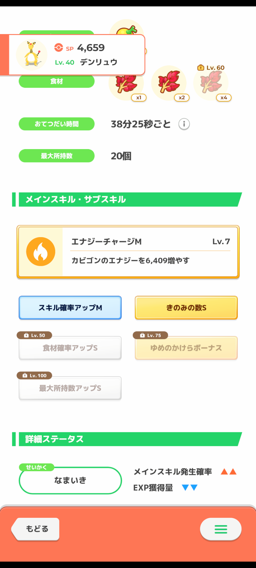This screenshot has width=256, height=568.
Task: Tap the locked Lv. 60 ingredient icon
Action: (211, 83)
